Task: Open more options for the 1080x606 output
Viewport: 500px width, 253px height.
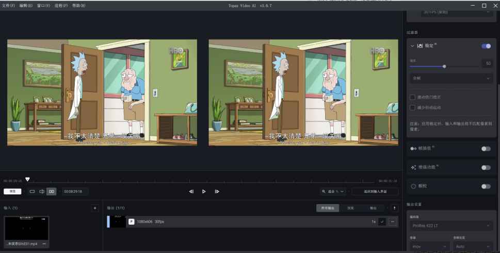Action: (x=393, y=222)
